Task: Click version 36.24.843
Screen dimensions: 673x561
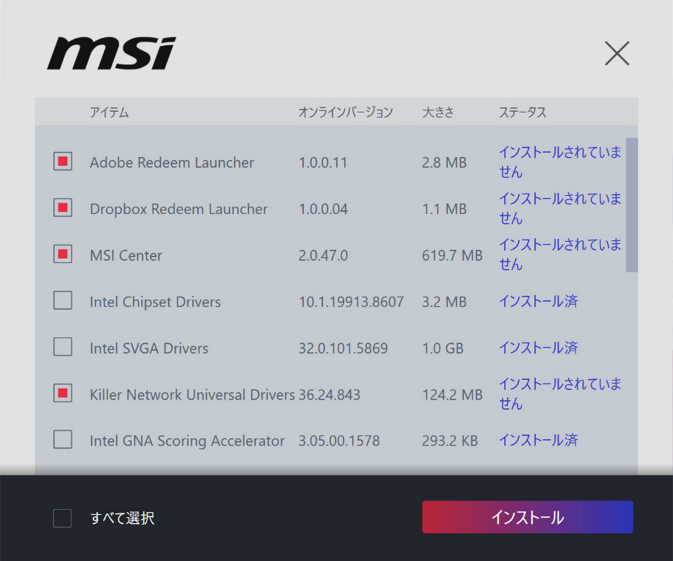Action: (x=330, y=394)
